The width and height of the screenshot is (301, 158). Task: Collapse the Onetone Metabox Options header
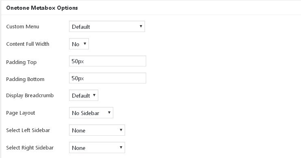pos(151,8)
